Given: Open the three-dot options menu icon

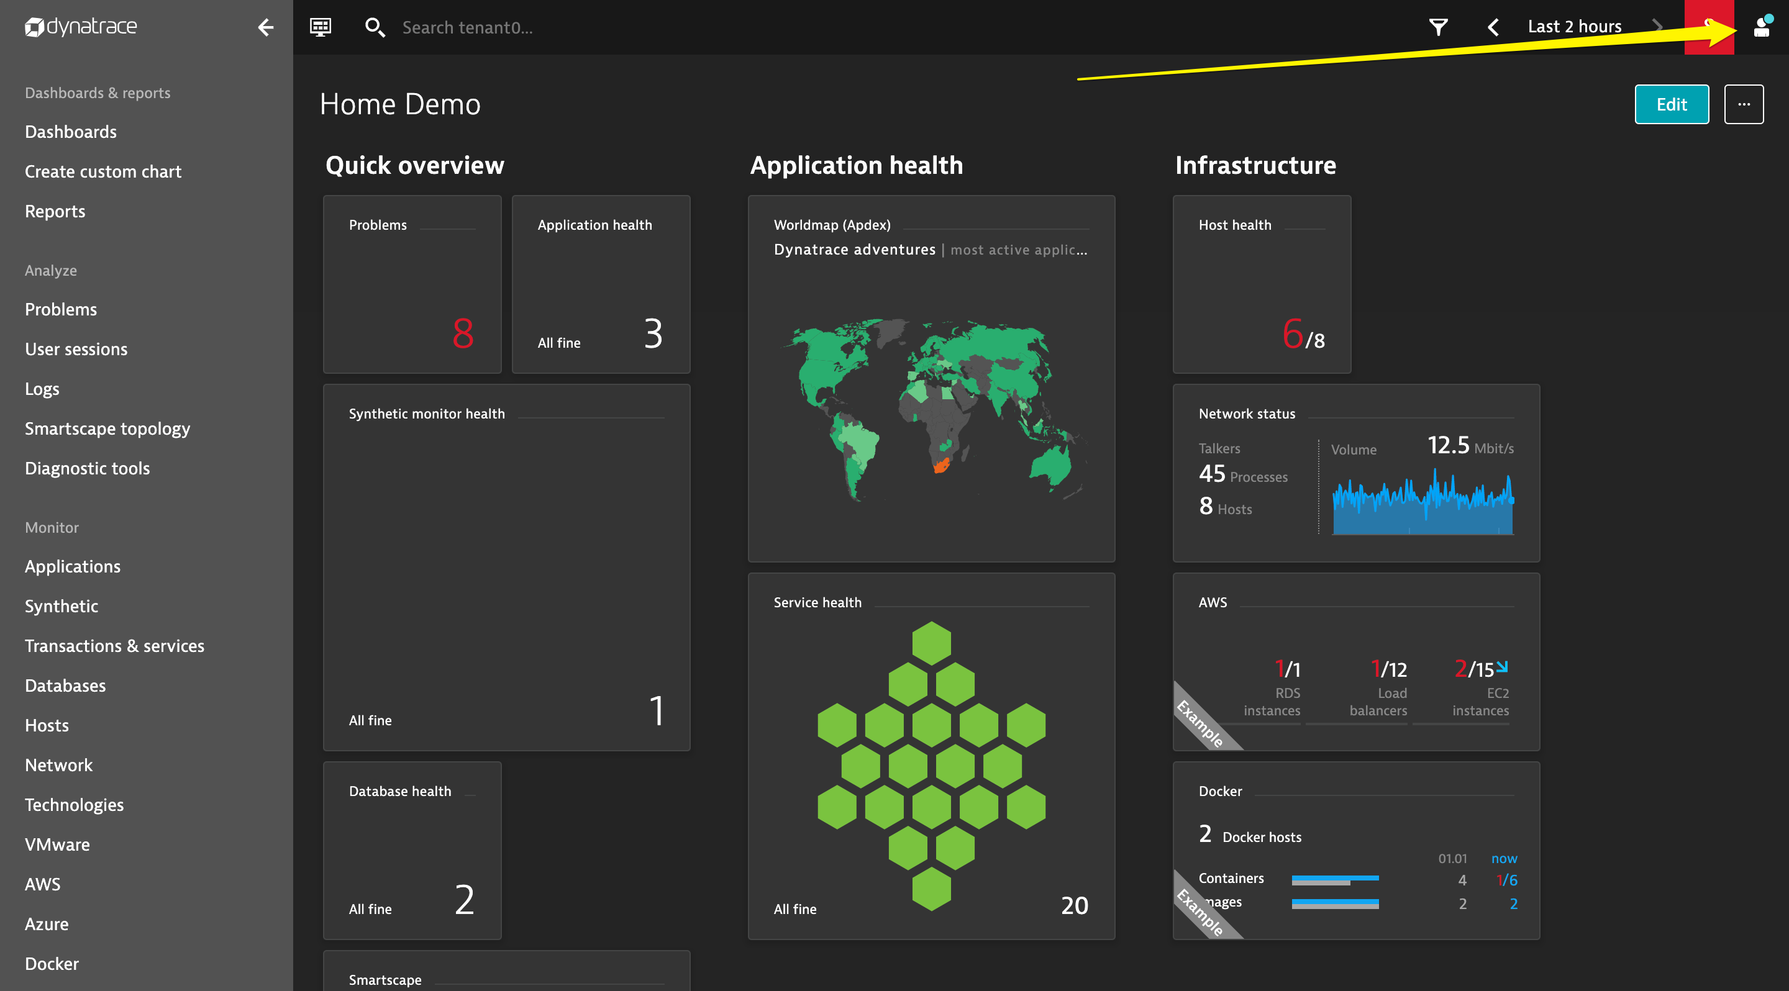Looking at the screenshot, I should (1744, 104).
